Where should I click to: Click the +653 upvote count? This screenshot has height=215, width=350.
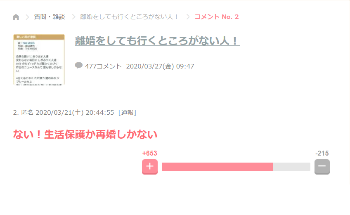click(149, 153)
